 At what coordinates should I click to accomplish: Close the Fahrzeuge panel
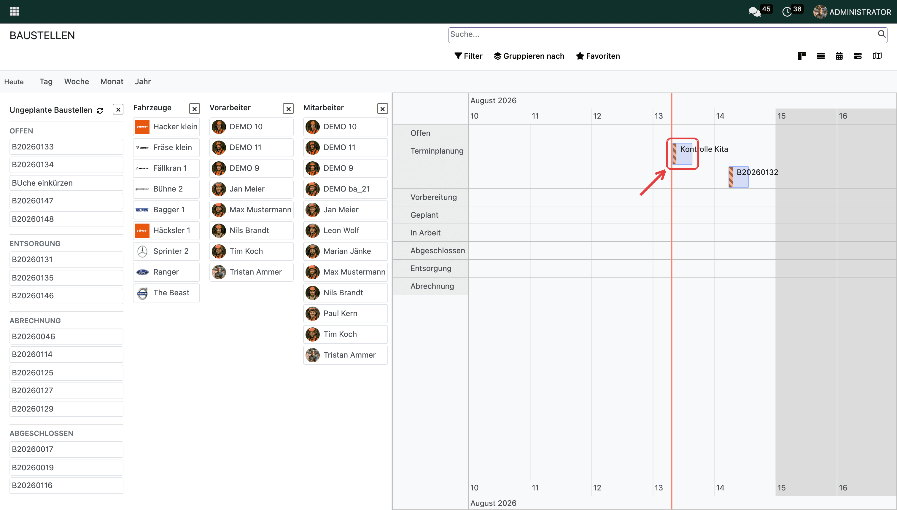click(195, 109)
